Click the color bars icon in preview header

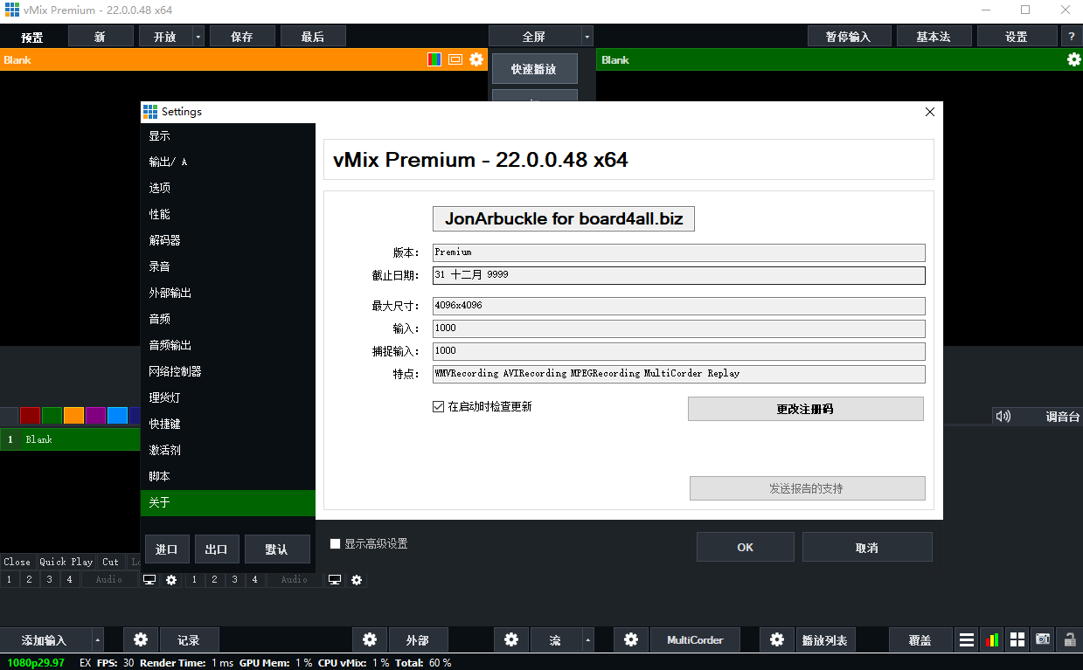434,59
